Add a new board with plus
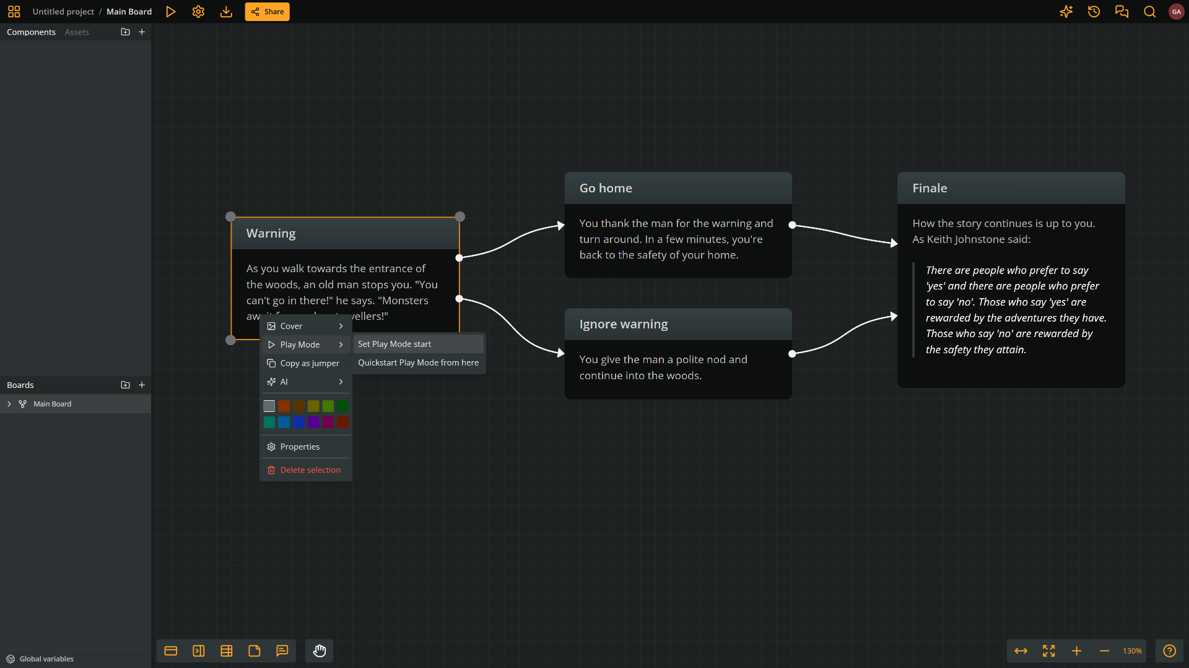 [142, 385]
